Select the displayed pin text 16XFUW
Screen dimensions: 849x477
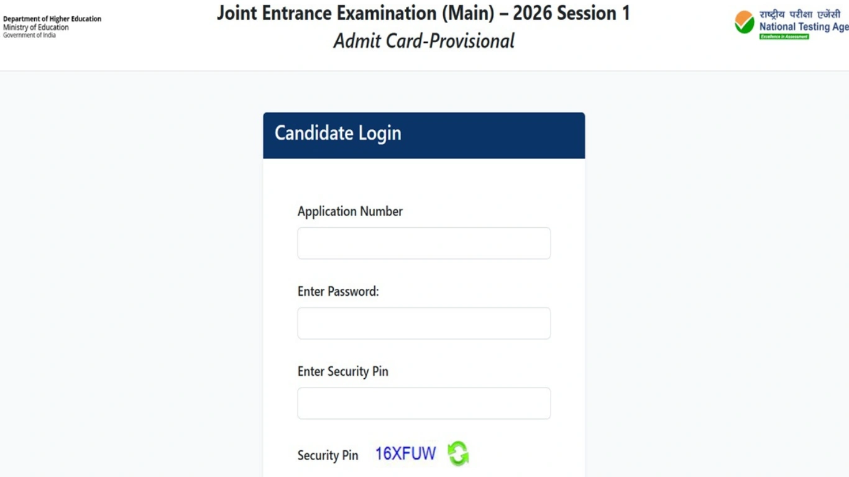[404, 453]
